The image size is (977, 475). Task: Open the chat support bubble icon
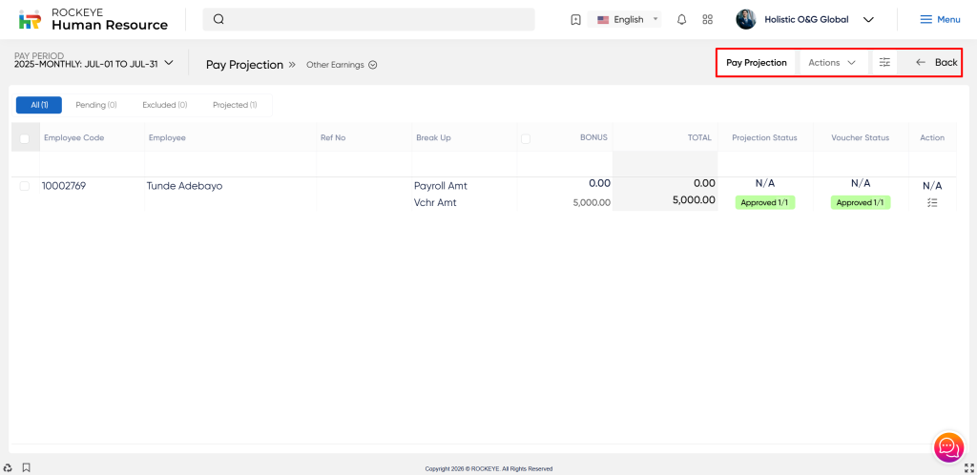(x=947, y=445)
